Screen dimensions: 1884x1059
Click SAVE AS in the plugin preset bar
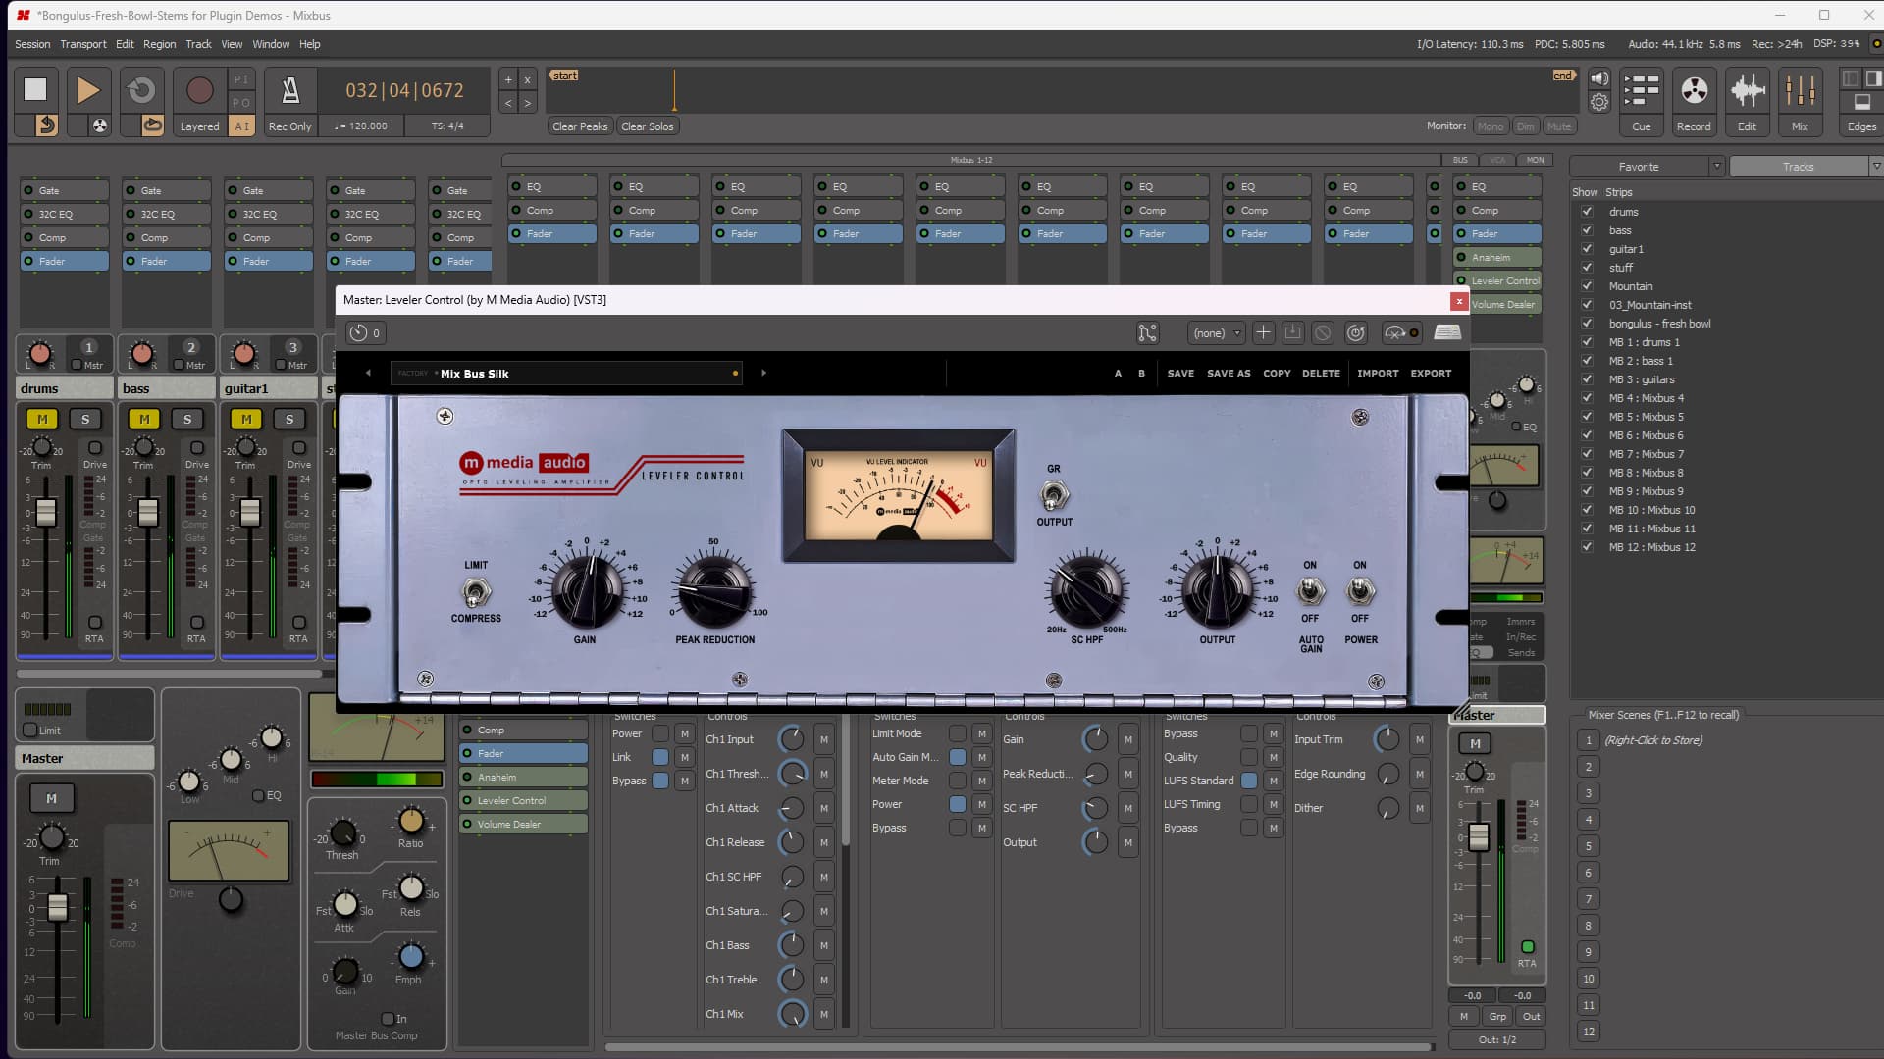tap(1229, 374)
